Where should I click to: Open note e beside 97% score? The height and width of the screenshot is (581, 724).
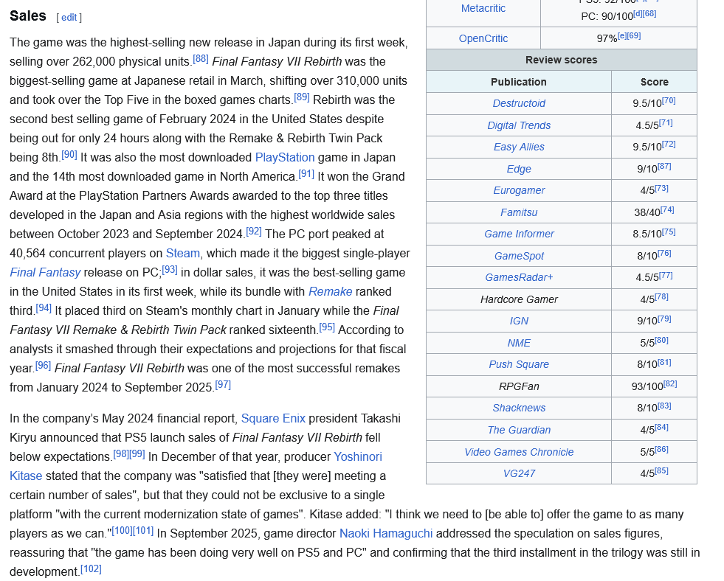(622, 35)
